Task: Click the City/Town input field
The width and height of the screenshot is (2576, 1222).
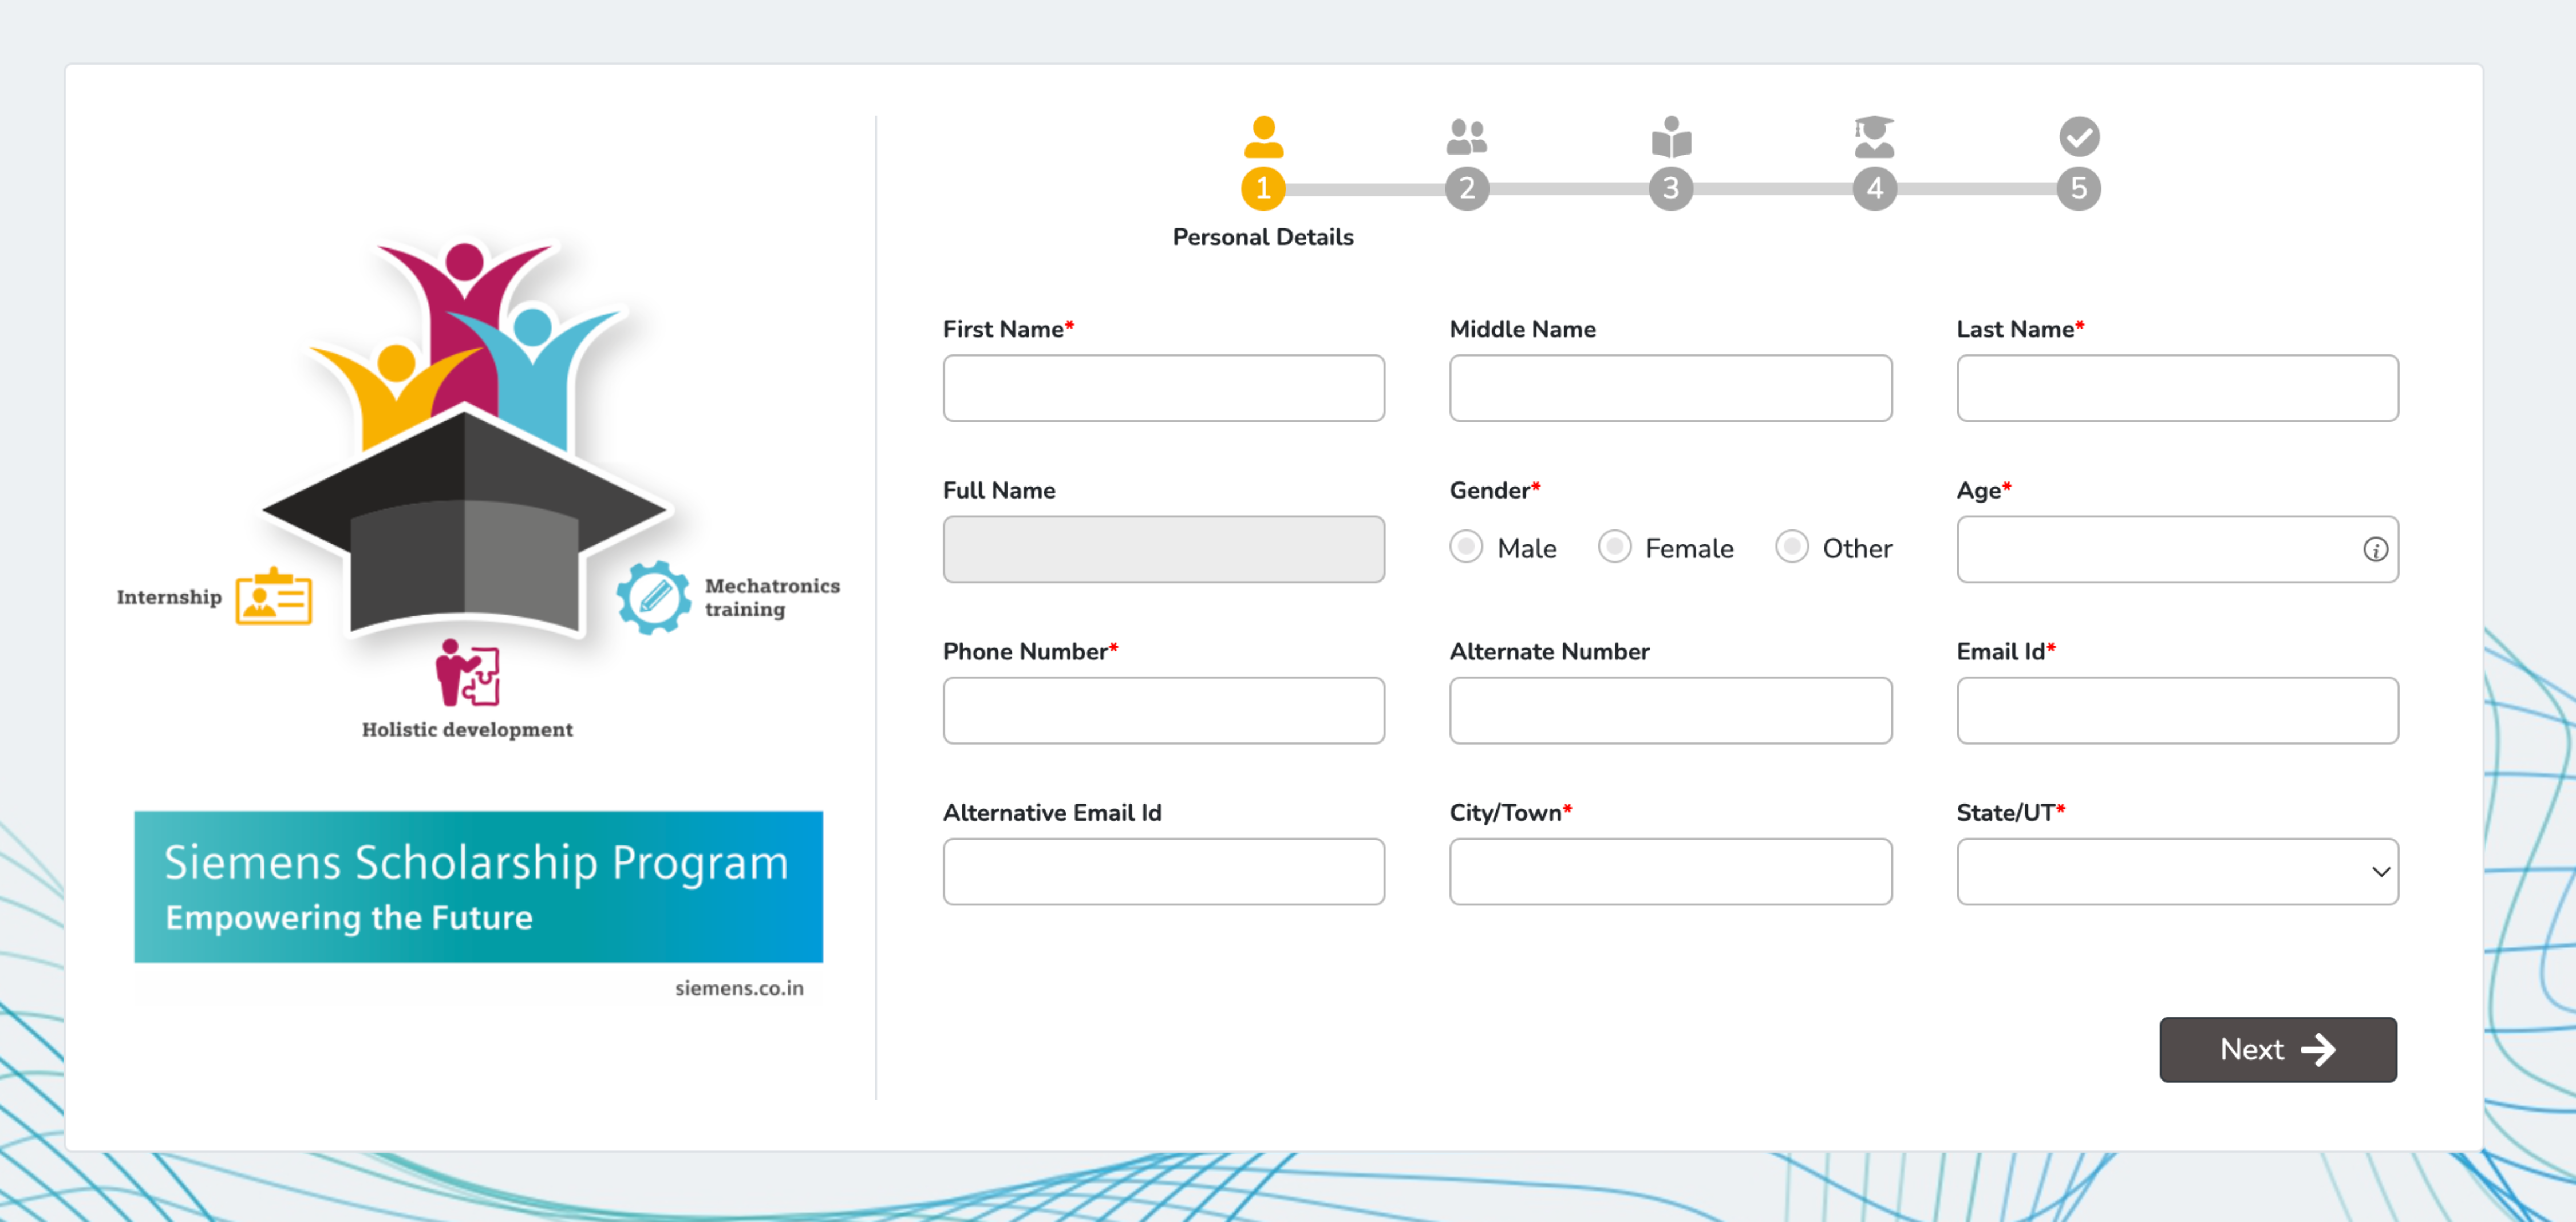Action: [1670, 871]
